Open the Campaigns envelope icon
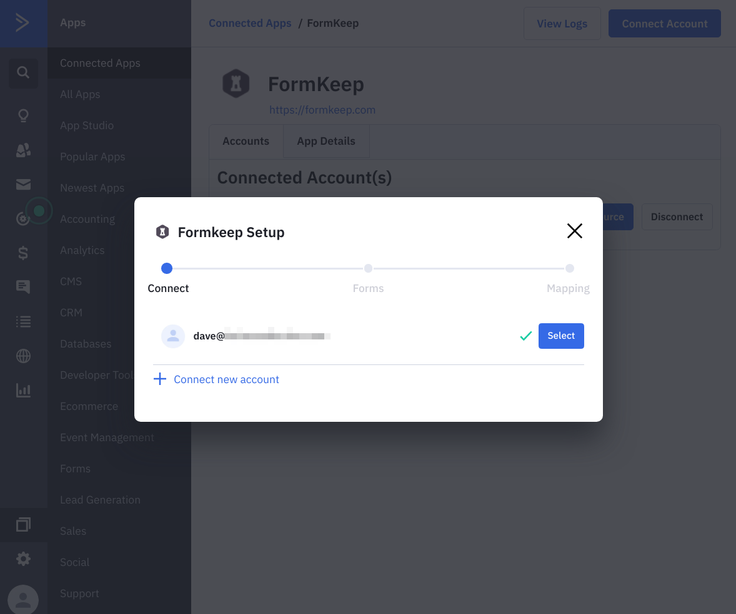The width and height of the screenshot is (736, 614). click(x=23, y=185)
